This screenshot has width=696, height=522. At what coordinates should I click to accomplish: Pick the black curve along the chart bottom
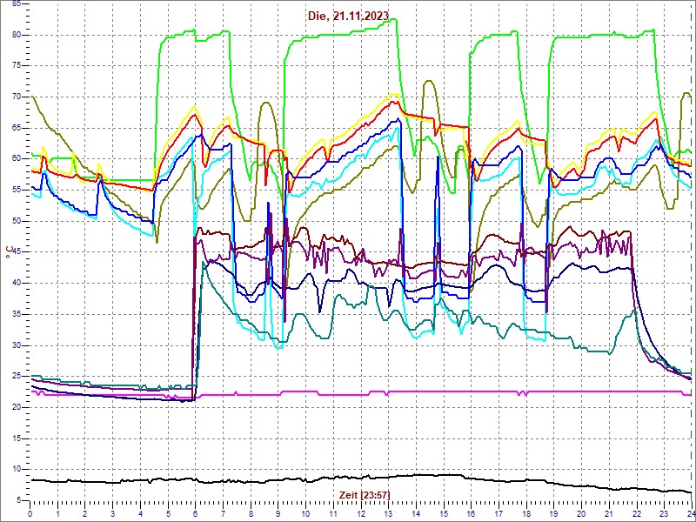[x=261, y=480]
